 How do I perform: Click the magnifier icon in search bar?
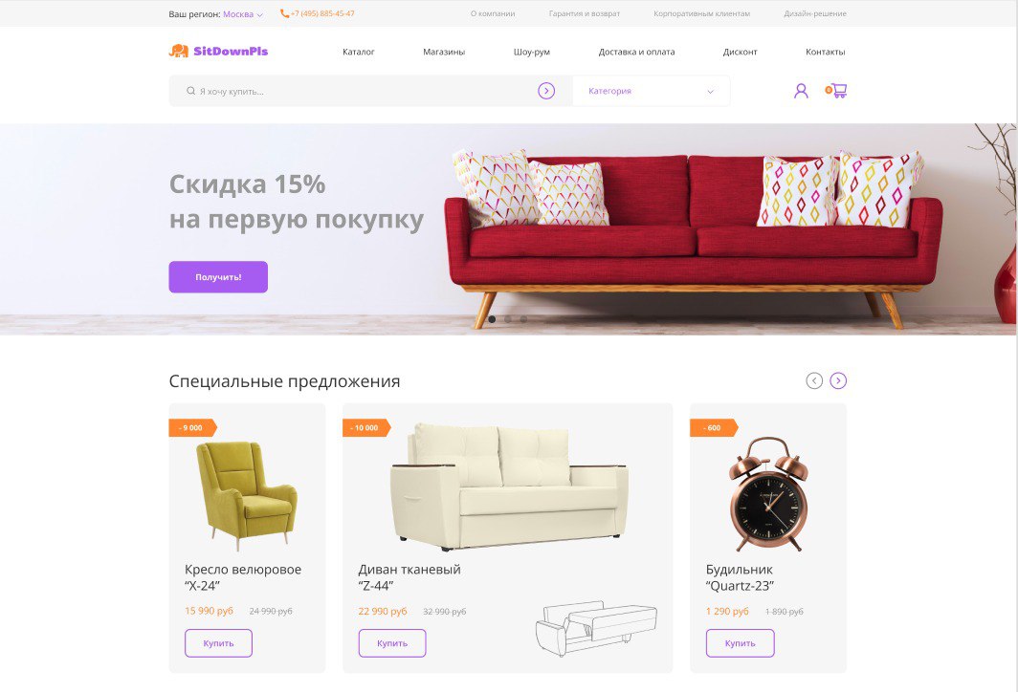tap(191, 91)
